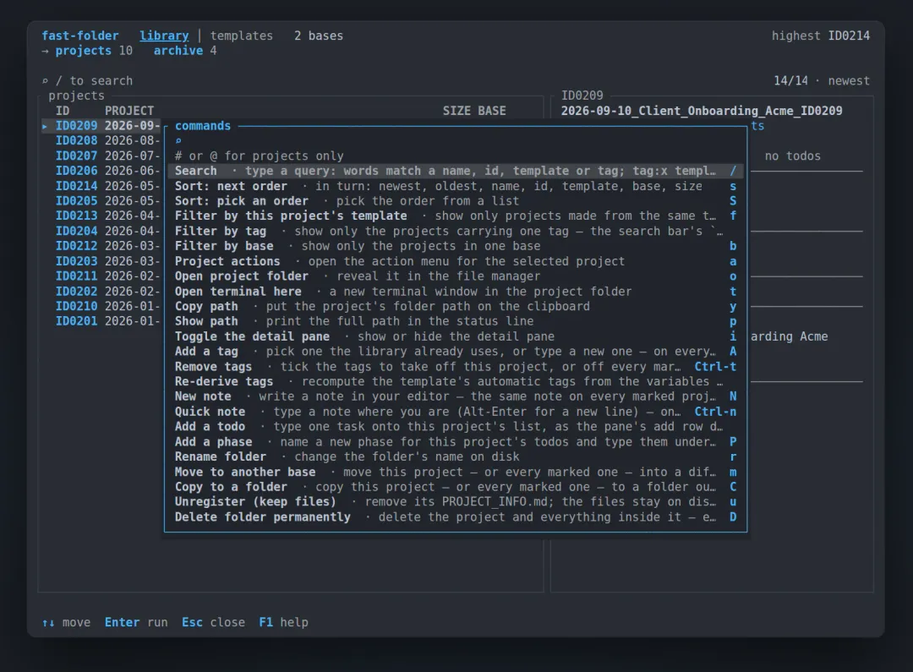Screen dimensions: 913x672
Task: Select project row ID0201
Action: pyautogui.click(x=101, y=321)
